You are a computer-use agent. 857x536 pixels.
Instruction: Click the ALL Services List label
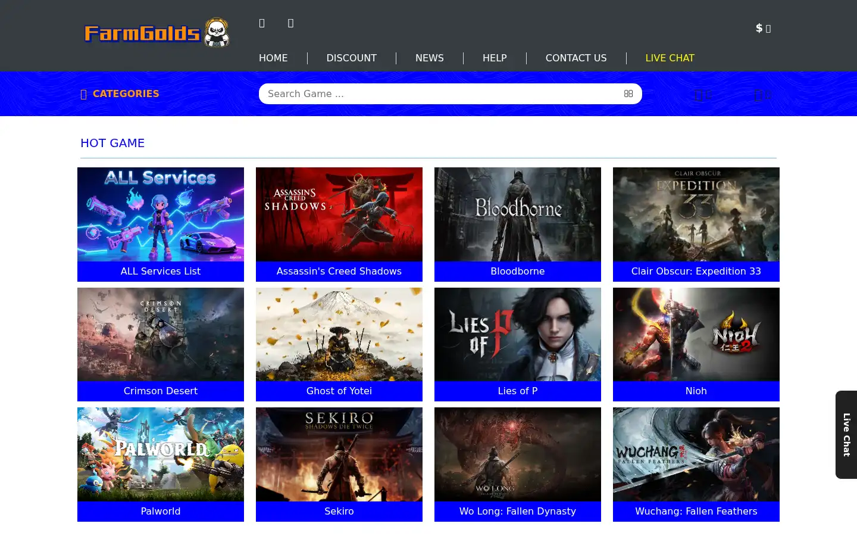tap(161, 272)
